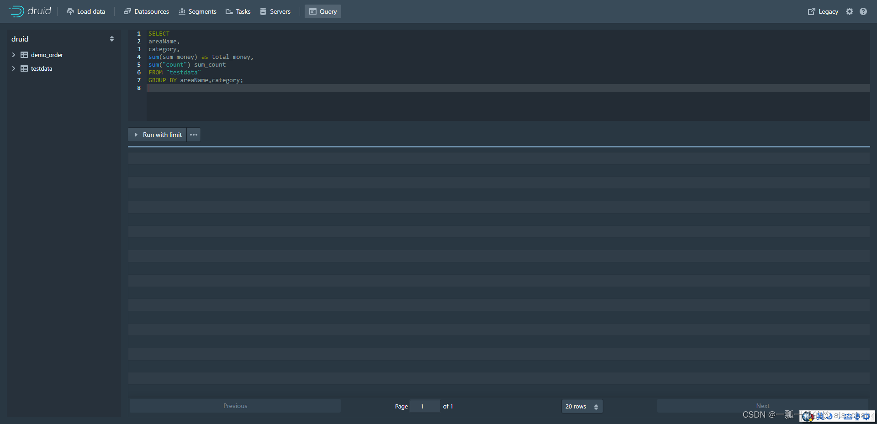
Task: Open the Servers view
Action: 275,11
